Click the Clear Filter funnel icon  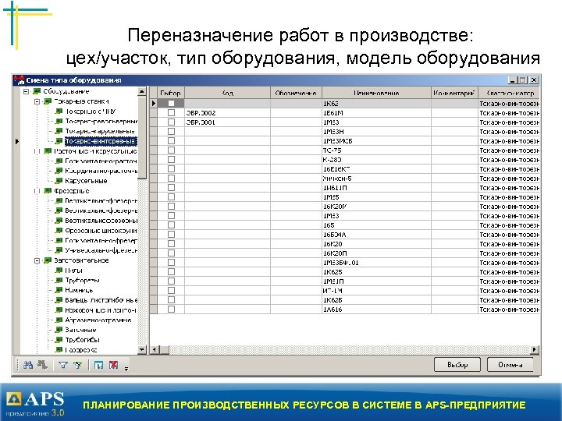click(77, 365)
